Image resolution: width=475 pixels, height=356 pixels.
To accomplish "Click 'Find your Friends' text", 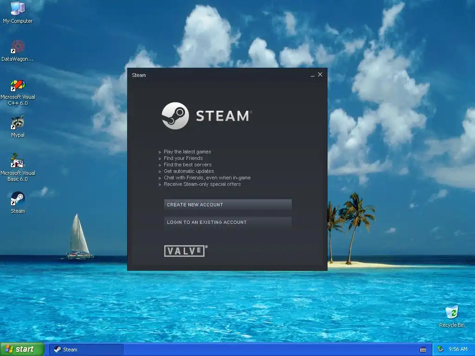I will [183, 158].
